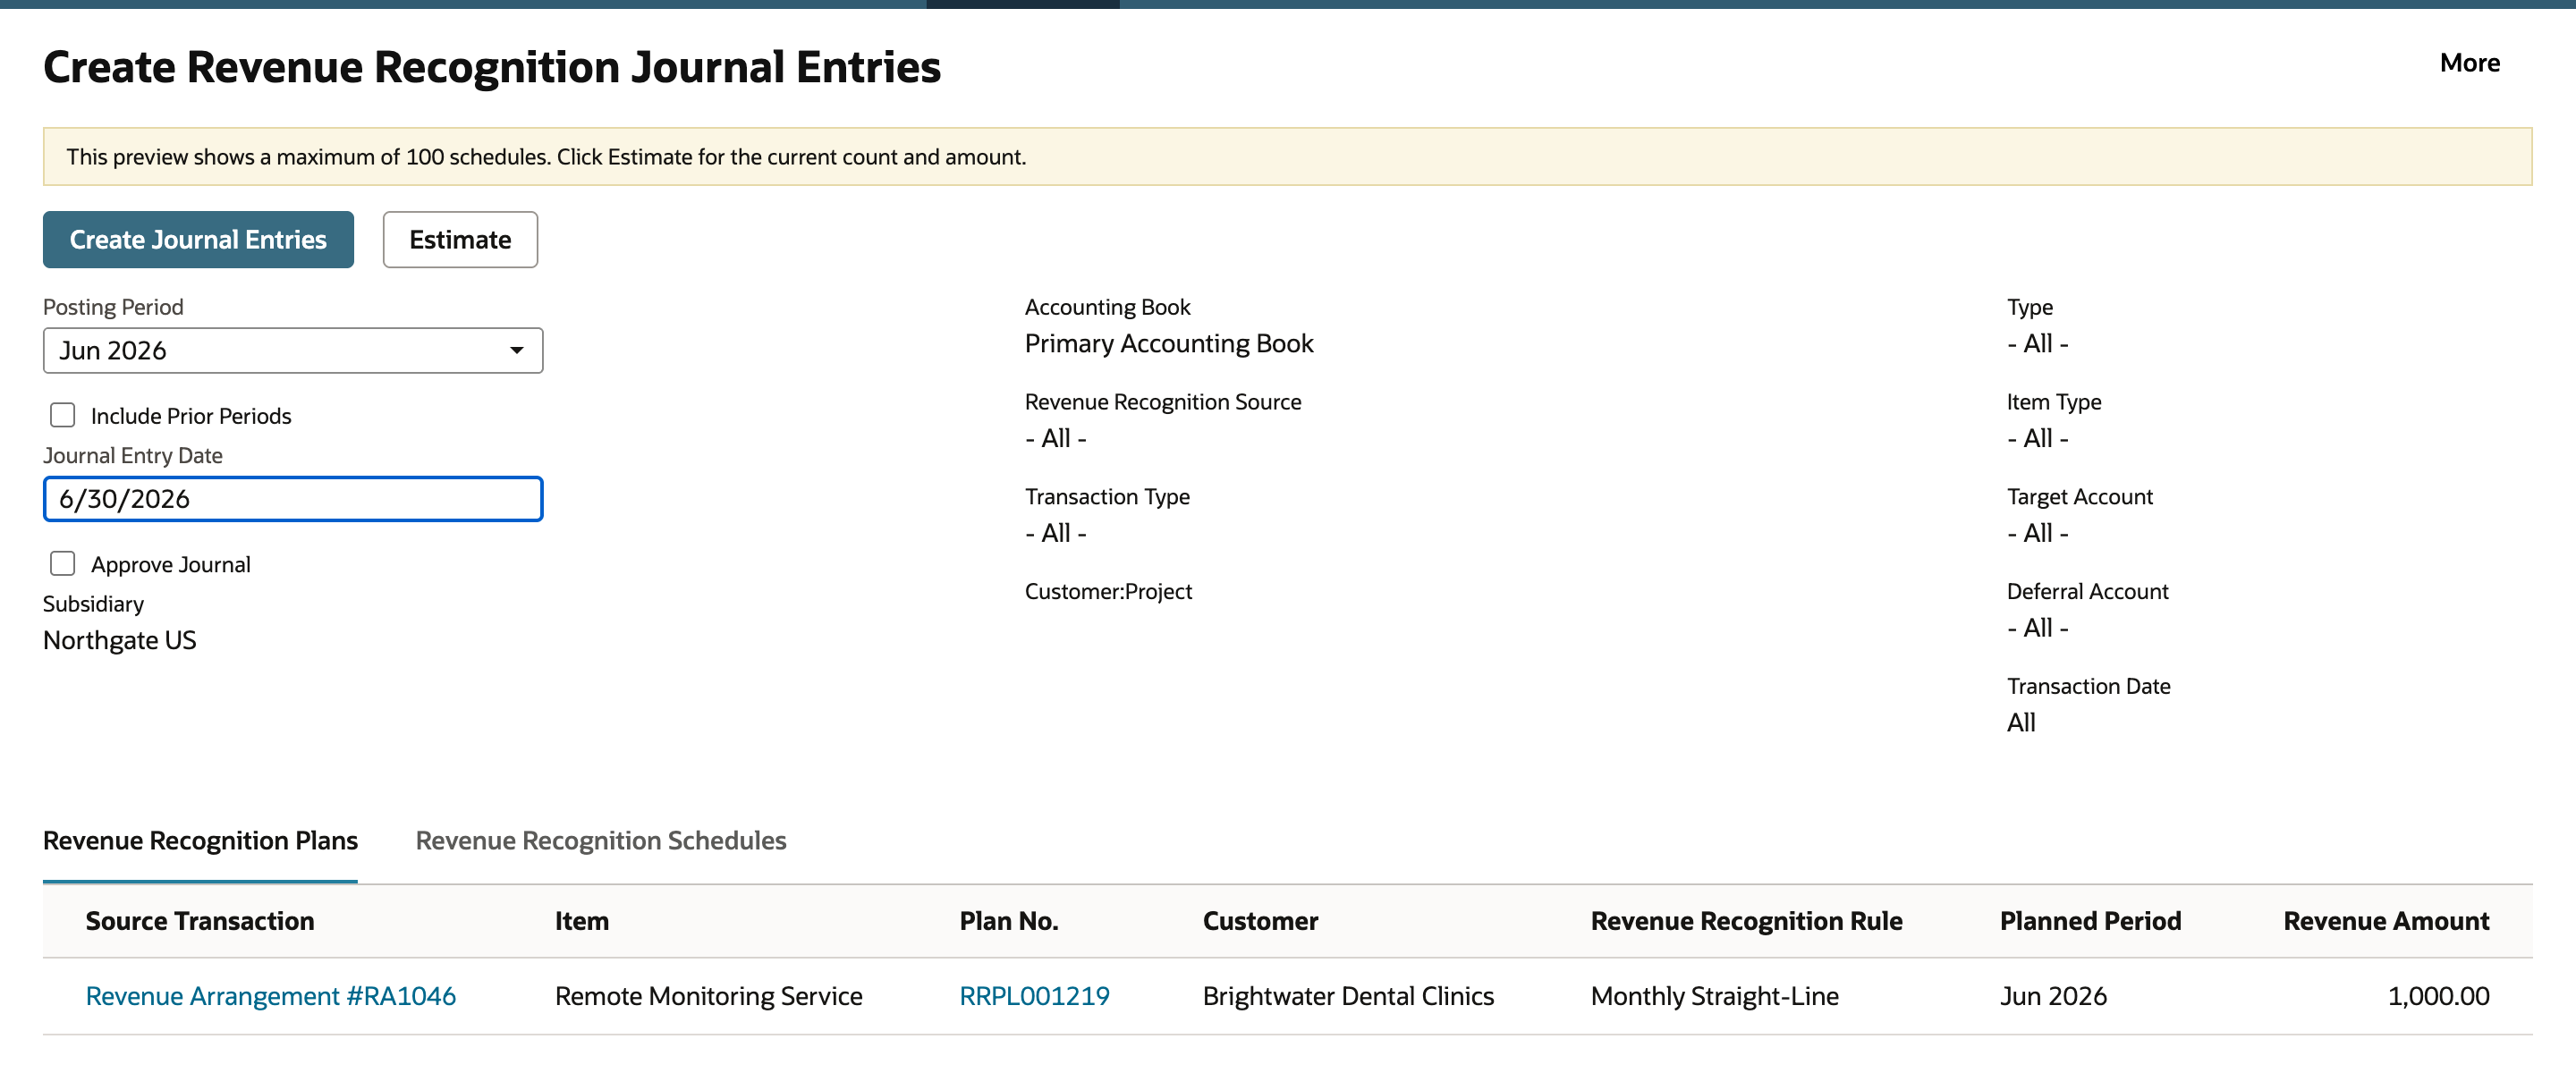Image resolution: width=2576 pixels, height=1073 pixels.
Task: Open Revenue Arrangement #RA1046 link
Action: point(271,996)
